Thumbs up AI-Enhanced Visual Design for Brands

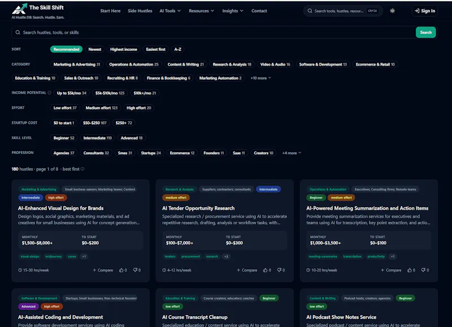point(121,270)
